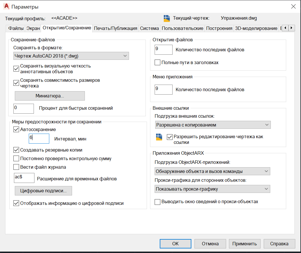
Task: Open Прокси-графика для сторонних объектов dropdown
Action: click(x=212, y=189)
